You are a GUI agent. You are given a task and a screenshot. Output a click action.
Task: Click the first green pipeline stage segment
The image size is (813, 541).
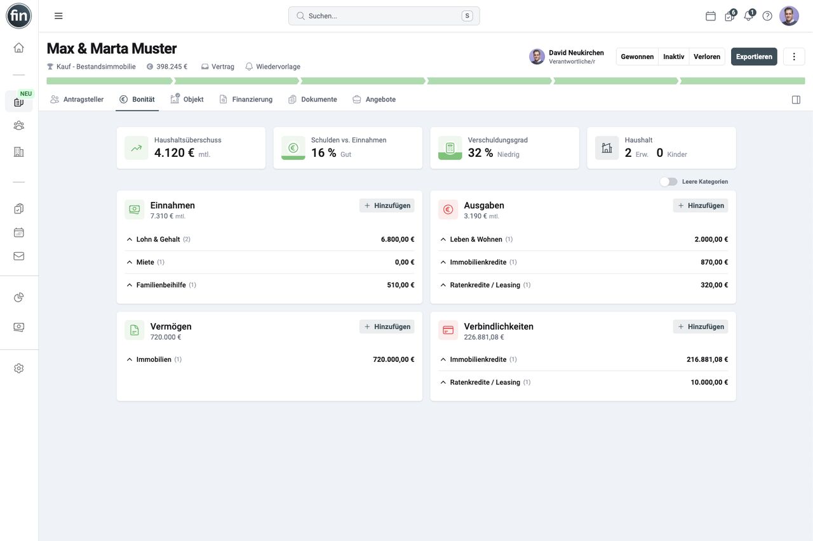coord(109,81)
